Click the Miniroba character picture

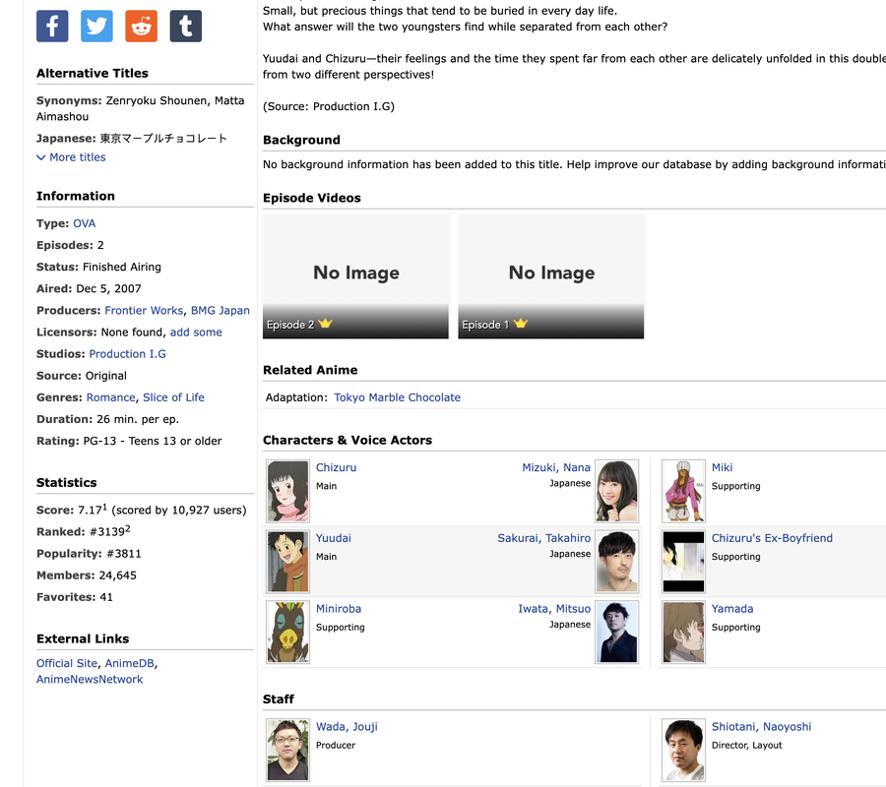[x=287, y=632]
